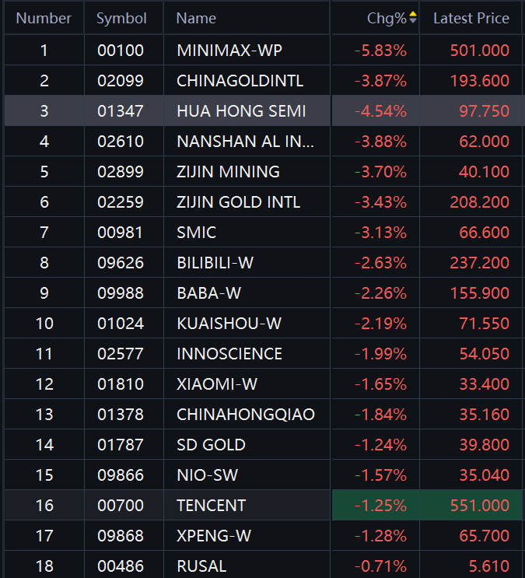The image size is (525, 578).
Task: Click the -0.71% change value
Action: (380, 566)
